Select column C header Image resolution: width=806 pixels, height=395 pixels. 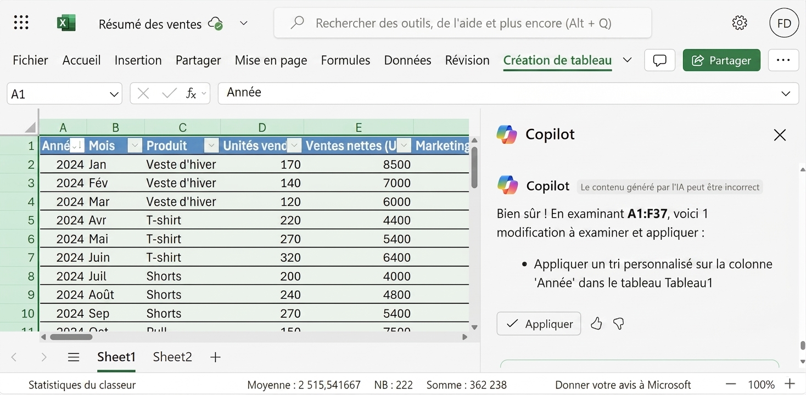tap(182, 127)
